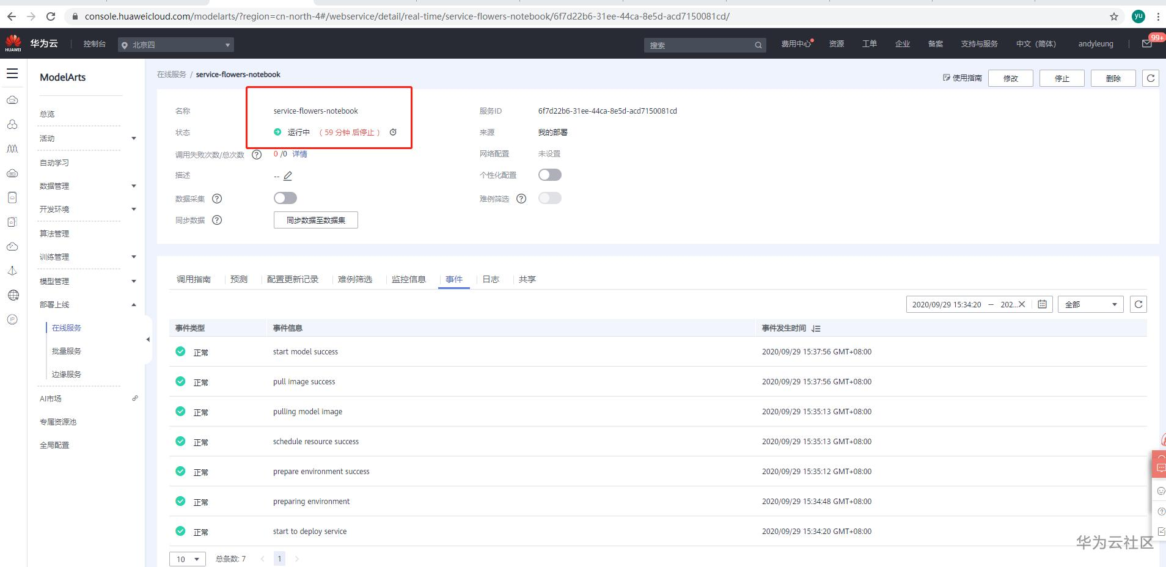Toggle the 个性化配置 switch
Screen dimensions: 1166x567
550,175
